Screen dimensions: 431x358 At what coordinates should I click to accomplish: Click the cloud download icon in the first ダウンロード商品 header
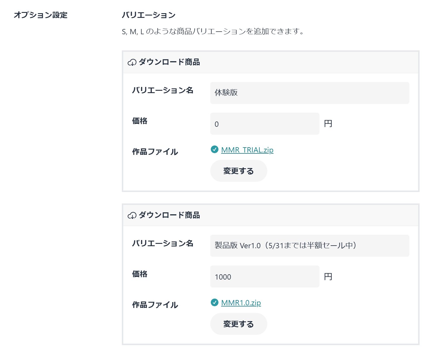coord(132,62)
